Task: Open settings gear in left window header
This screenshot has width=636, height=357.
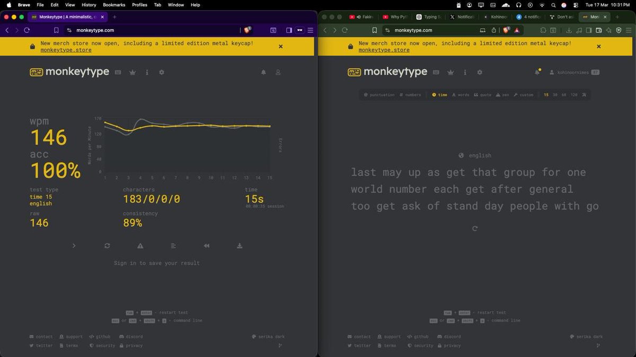Action: [162, 72]
